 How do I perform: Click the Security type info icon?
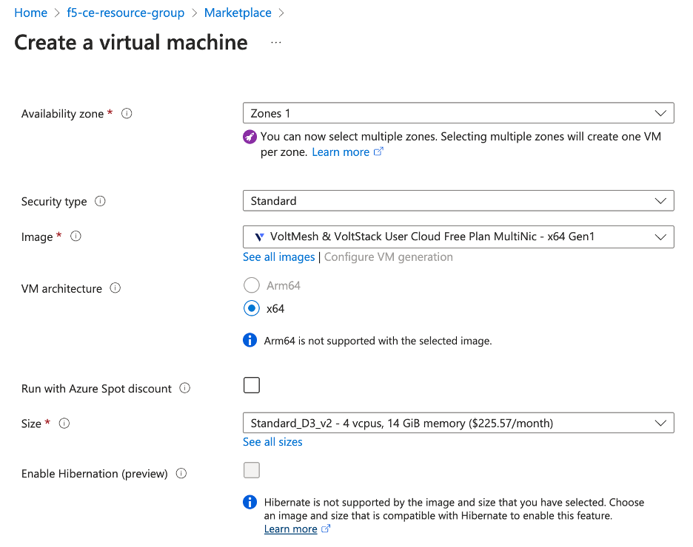pyautogui.click(x=101, y=201)
